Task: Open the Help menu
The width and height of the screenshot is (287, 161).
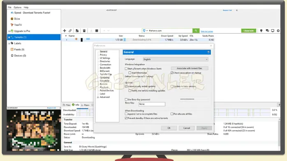Action: coord(26,7)
